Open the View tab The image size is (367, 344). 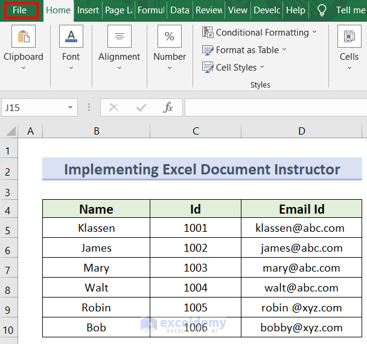238,10
